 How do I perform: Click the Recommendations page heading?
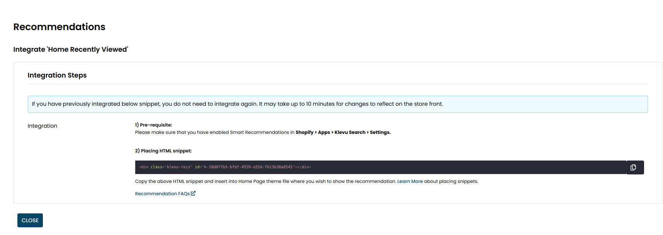click(x=59, y=27)
